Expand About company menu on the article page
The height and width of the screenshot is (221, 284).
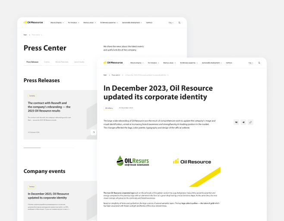[137, 63]
